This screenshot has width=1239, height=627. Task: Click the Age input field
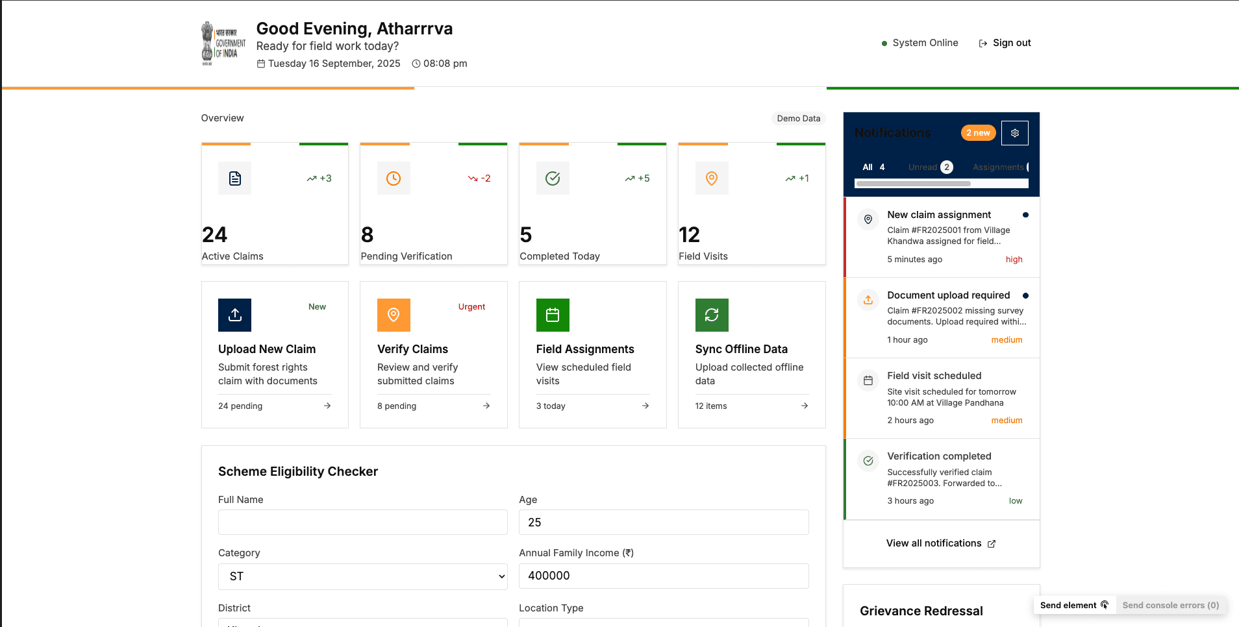coord(664,522)
